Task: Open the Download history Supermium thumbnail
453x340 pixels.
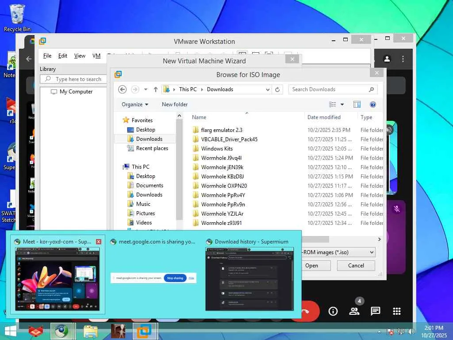Action: (250, 279)
